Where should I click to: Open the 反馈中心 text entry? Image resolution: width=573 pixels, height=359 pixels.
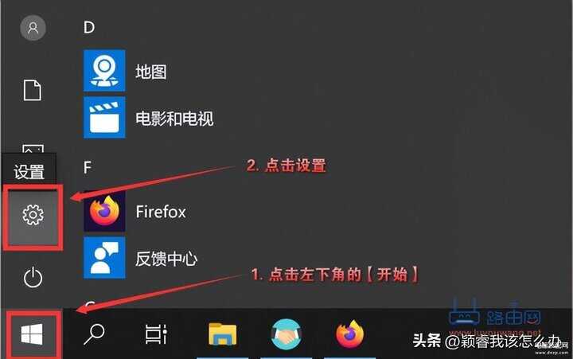click(166, 259)
